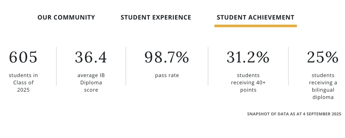Click the gold underline beneath Student Achievement
Viewport: 345px width, 138px height.
pos(256,26)
